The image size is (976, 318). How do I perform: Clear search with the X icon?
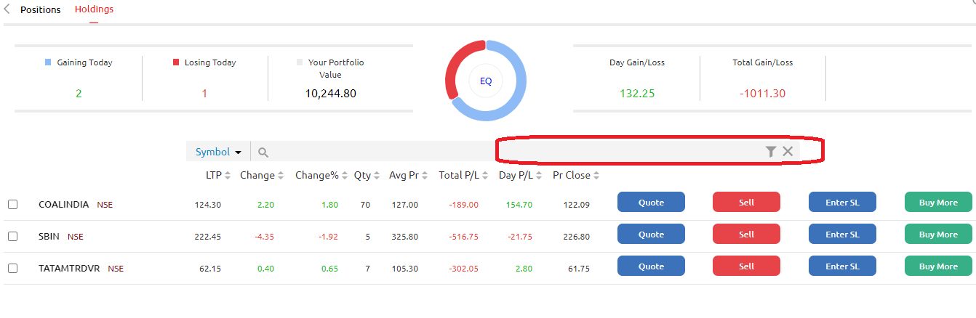pyautogui.click(x=788, y=151)
